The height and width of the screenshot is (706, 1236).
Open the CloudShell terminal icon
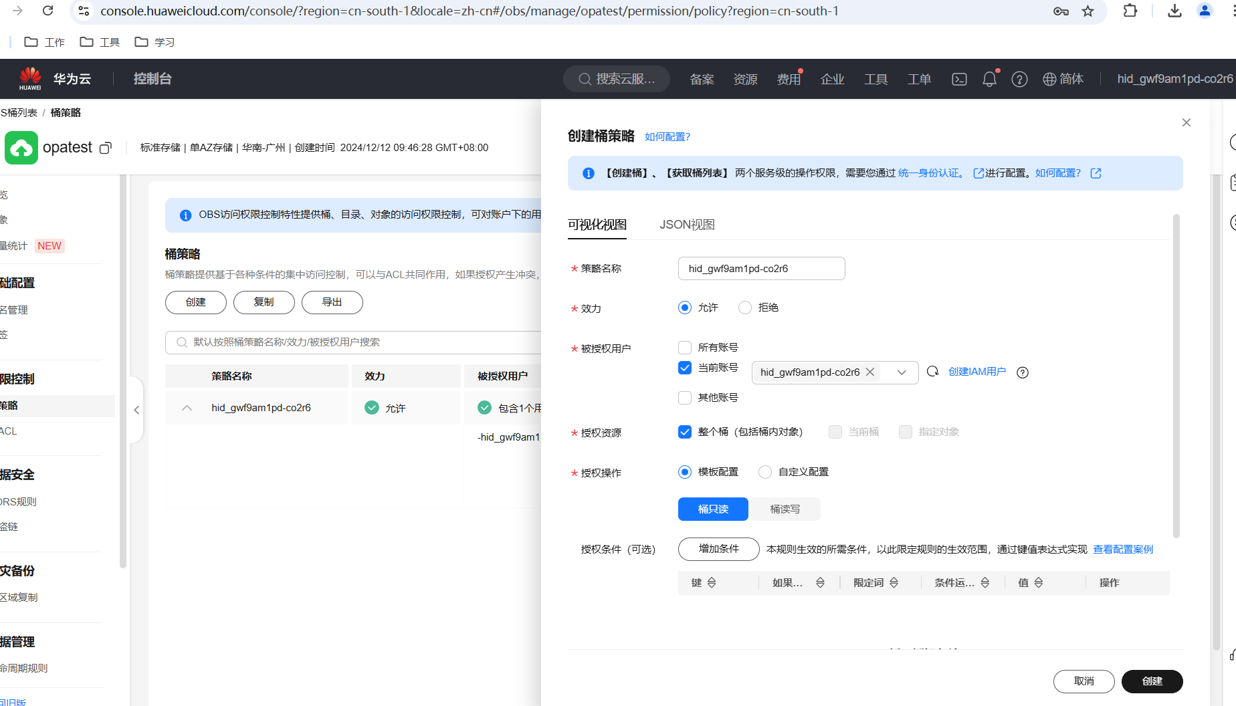click(959, 80)
